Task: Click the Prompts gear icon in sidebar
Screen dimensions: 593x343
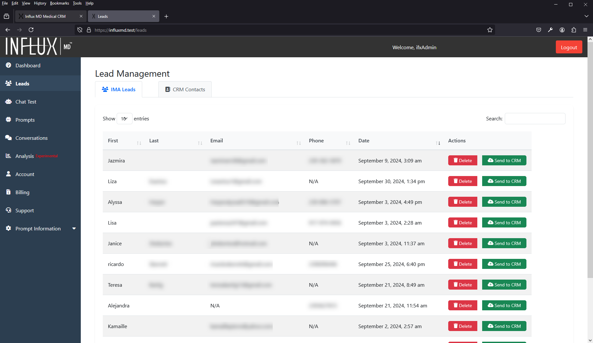Action: click(x=8, y=120)
